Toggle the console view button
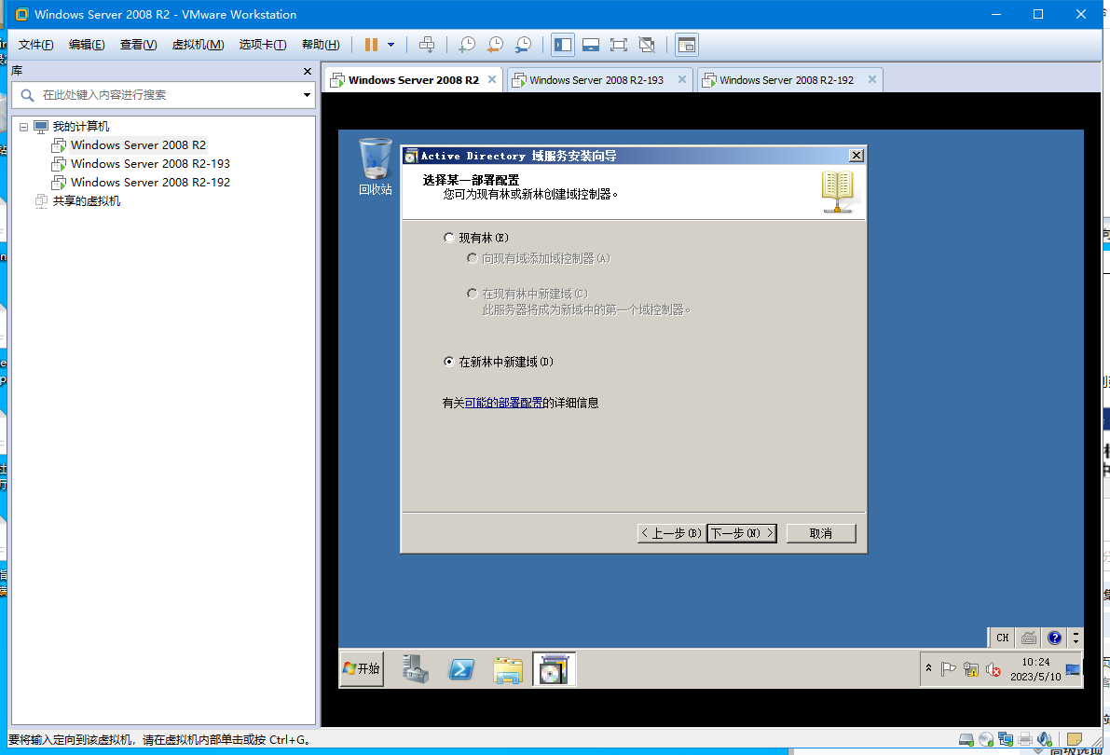Screen dimensions: 1110x755 [686, 45]
